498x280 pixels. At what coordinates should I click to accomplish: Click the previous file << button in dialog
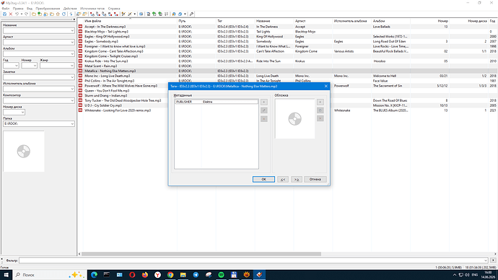[283, 180]
